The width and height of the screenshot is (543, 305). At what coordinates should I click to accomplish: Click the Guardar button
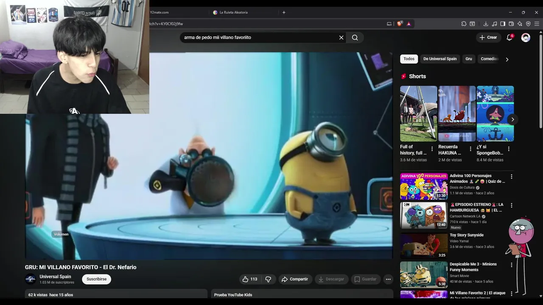point(365,279)
